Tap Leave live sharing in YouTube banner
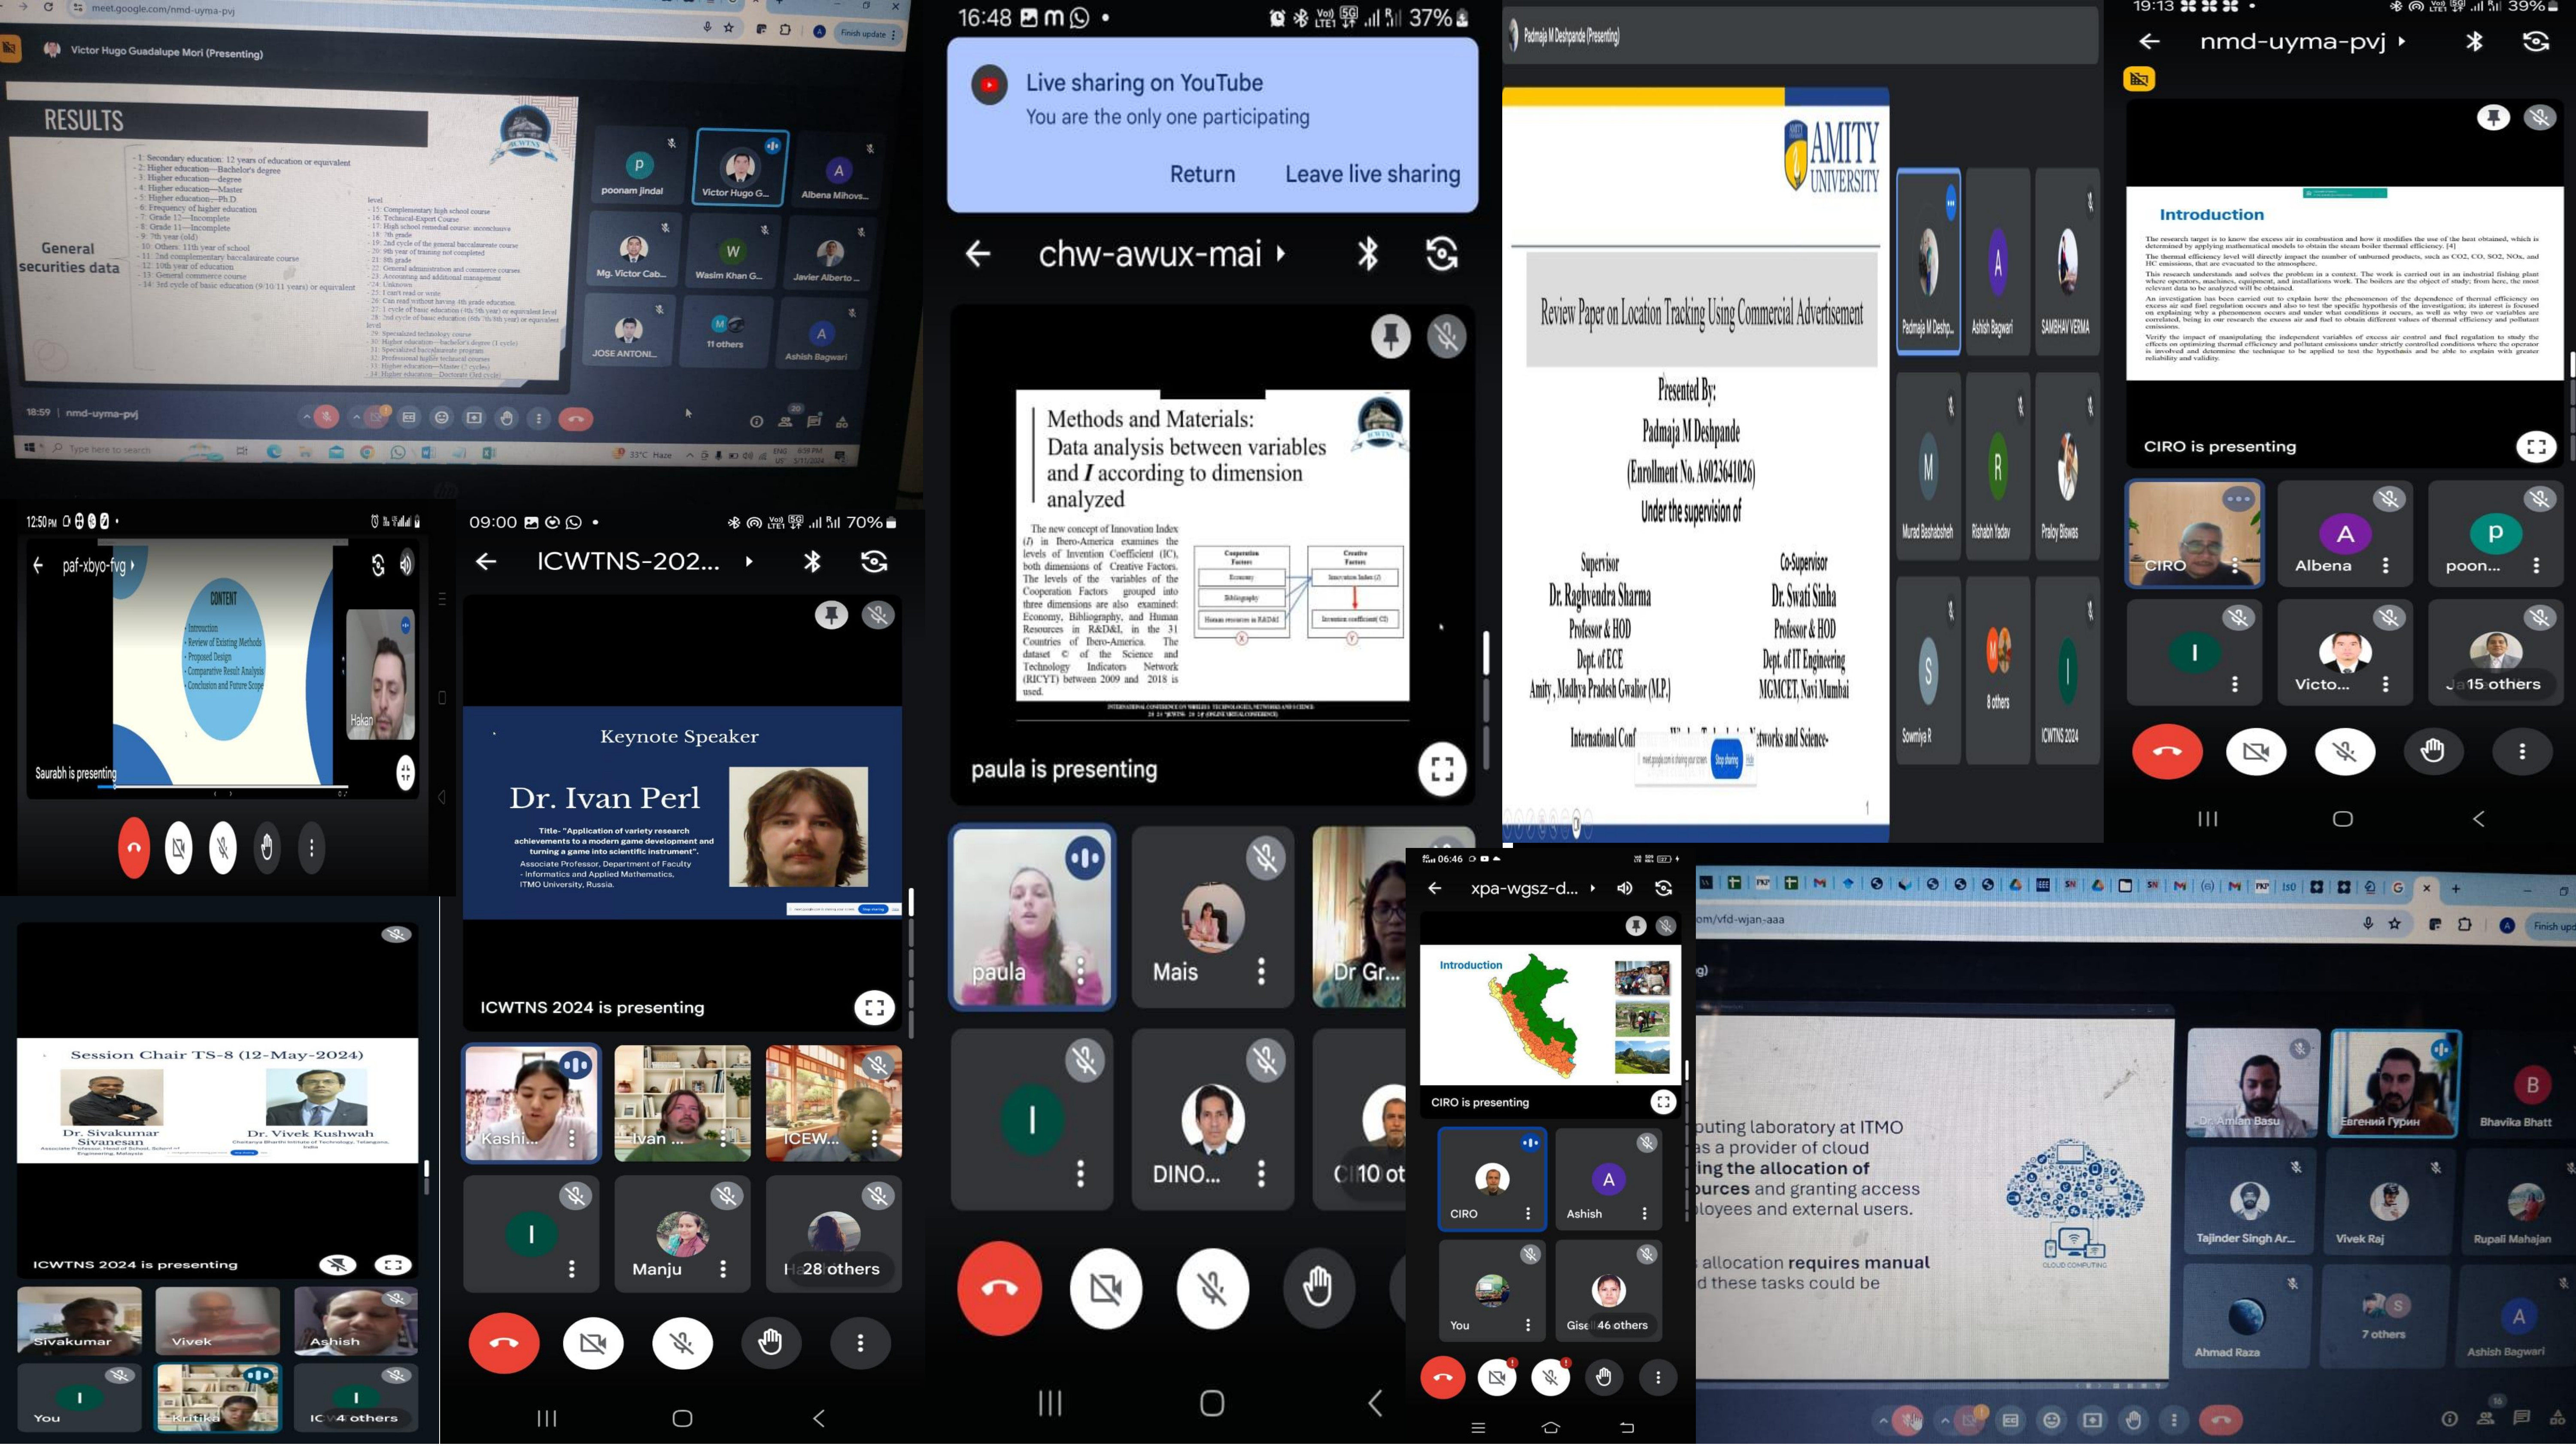This screenshot has width=2576, height=1449. click(x=1372, y=174)
